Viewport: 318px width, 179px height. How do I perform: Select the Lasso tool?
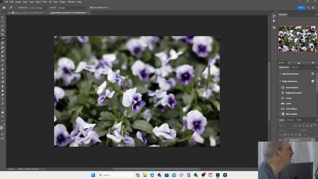(2, 26)
